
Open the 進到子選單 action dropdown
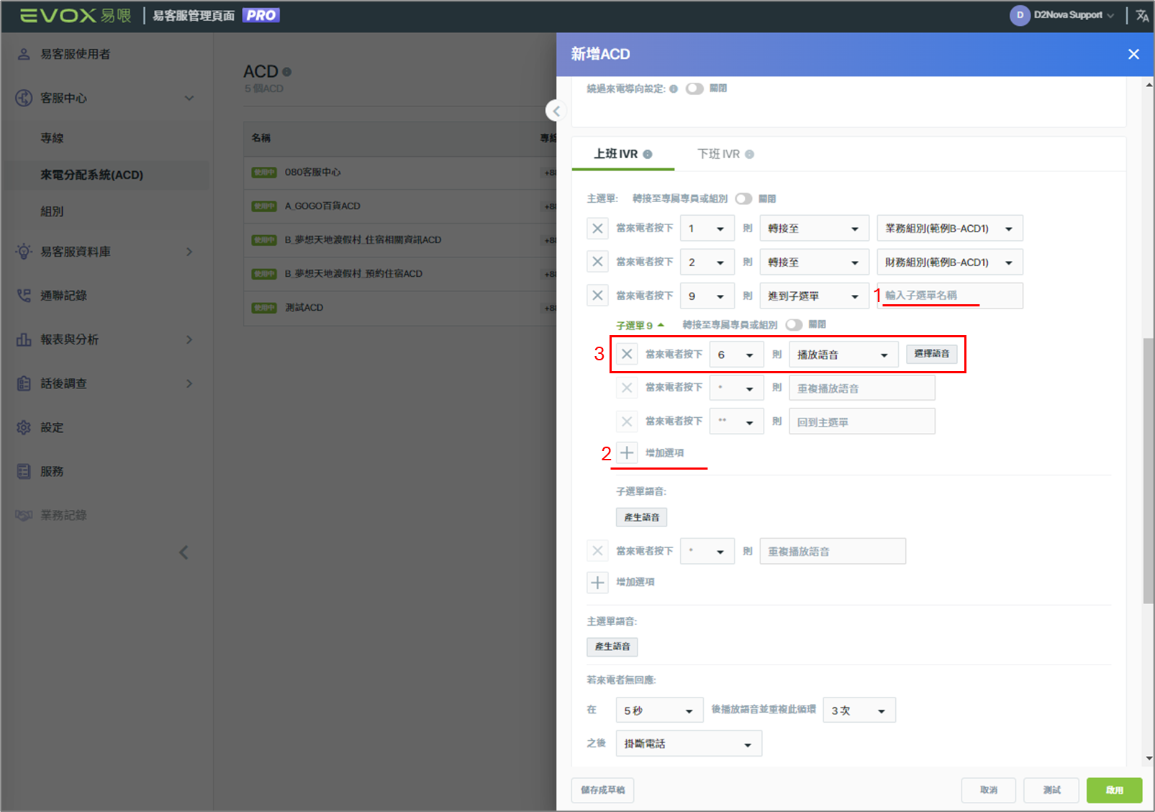(x=815, y=296)
